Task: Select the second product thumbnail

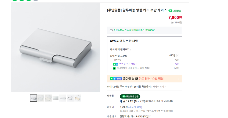Action: (x=41, y=98)
